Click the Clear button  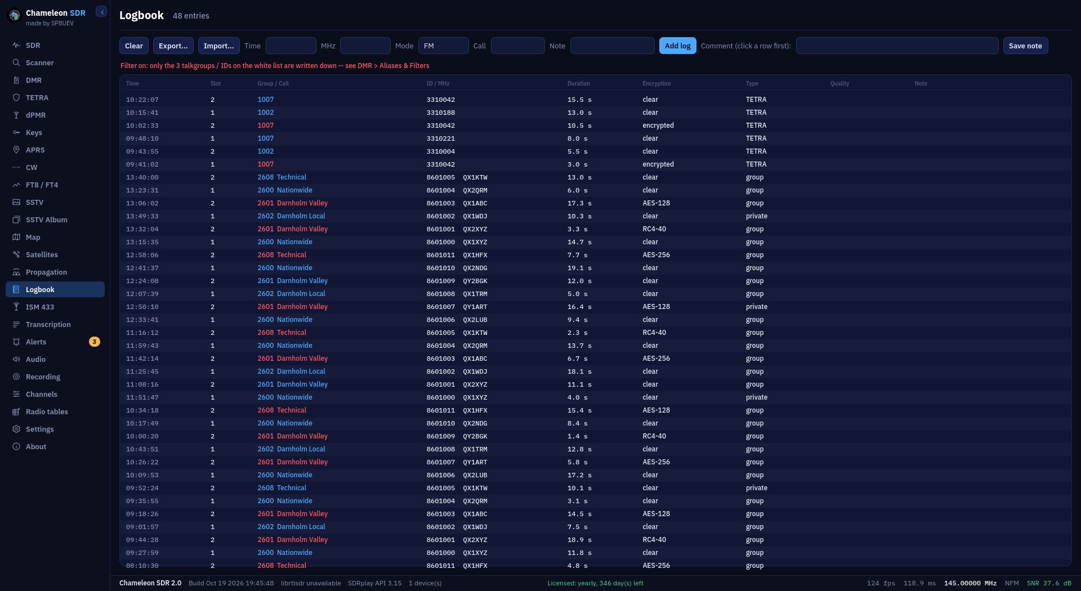(x=134, y=46)
